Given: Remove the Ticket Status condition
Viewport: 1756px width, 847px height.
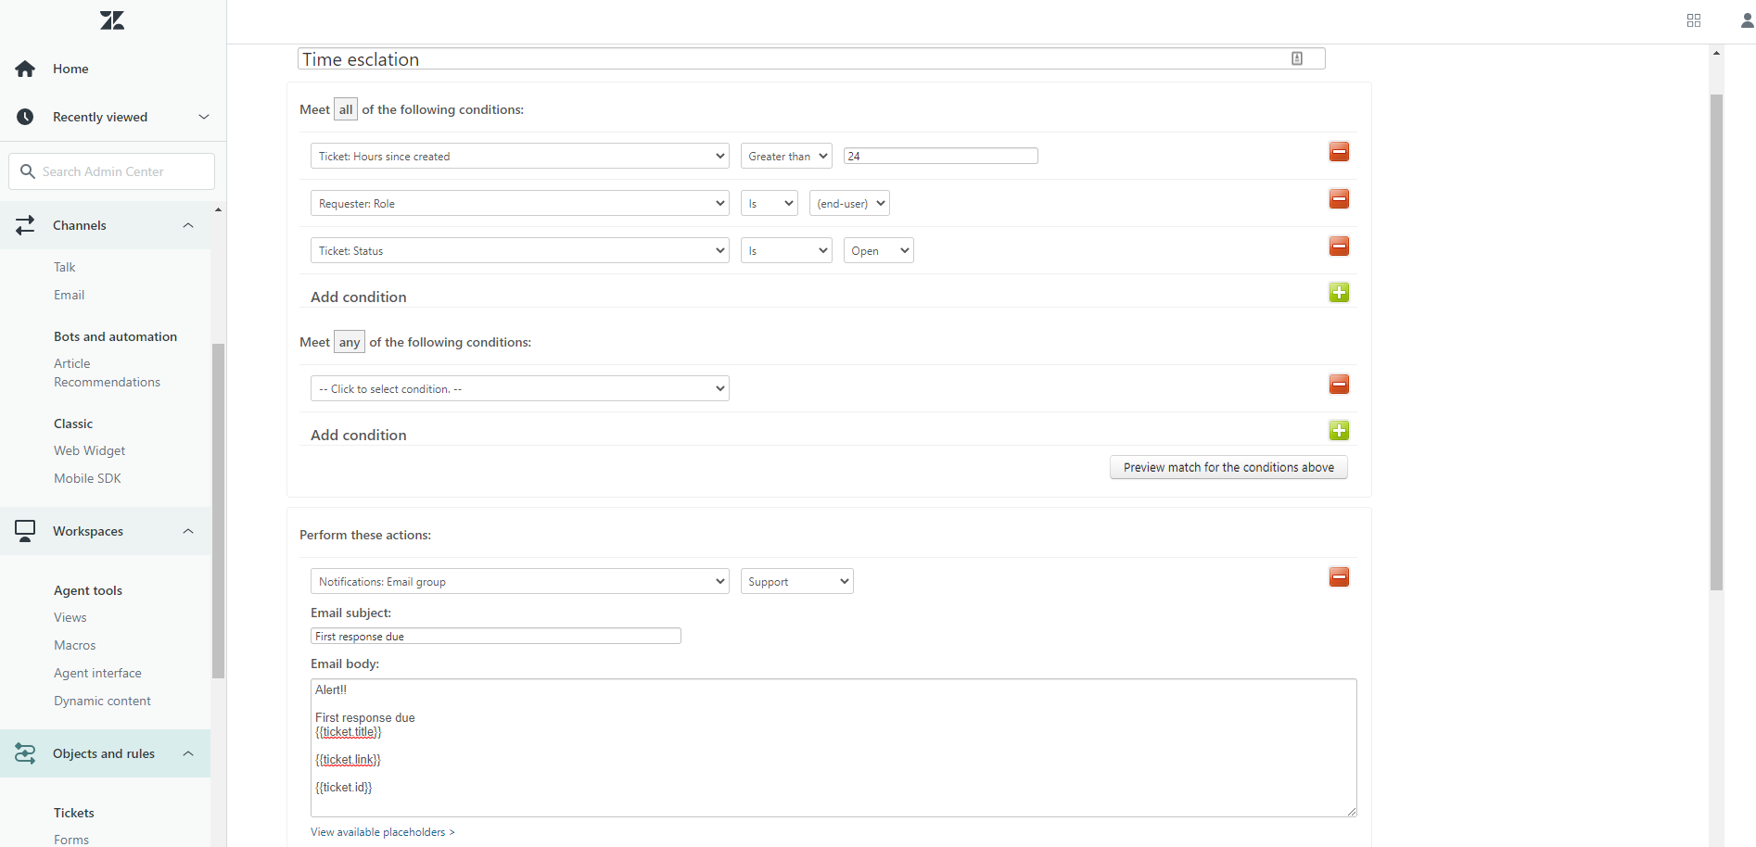Looking at the screenshot, I should 1339,247.
